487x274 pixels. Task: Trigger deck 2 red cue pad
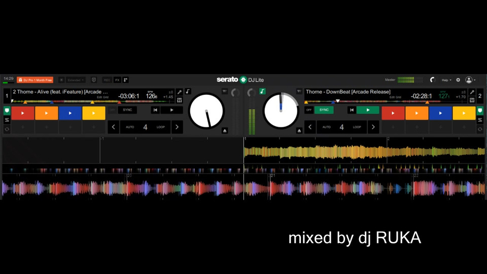(x=393, y=113)
